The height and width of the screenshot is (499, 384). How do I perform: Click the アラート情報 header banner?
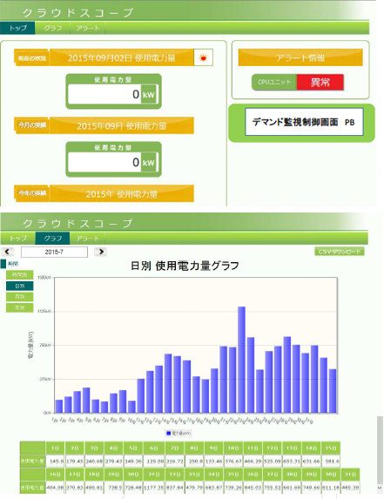click(x=300, y=57)
